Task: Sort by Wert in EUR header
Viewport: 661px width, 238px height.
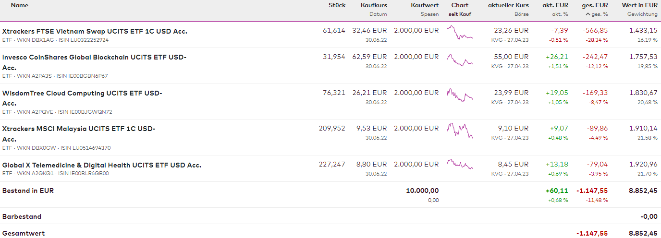Action: [639, 5]
